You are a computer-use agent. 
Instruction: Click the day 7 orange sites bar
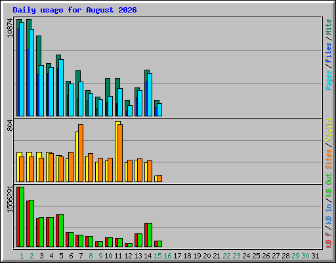pos(81,153)
